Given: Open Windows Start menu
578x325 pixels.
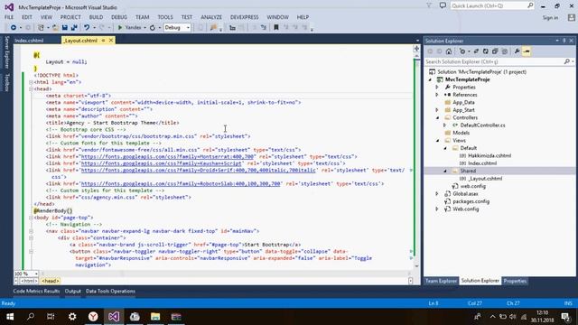Looking at the screenshot, I should [10, 317].
